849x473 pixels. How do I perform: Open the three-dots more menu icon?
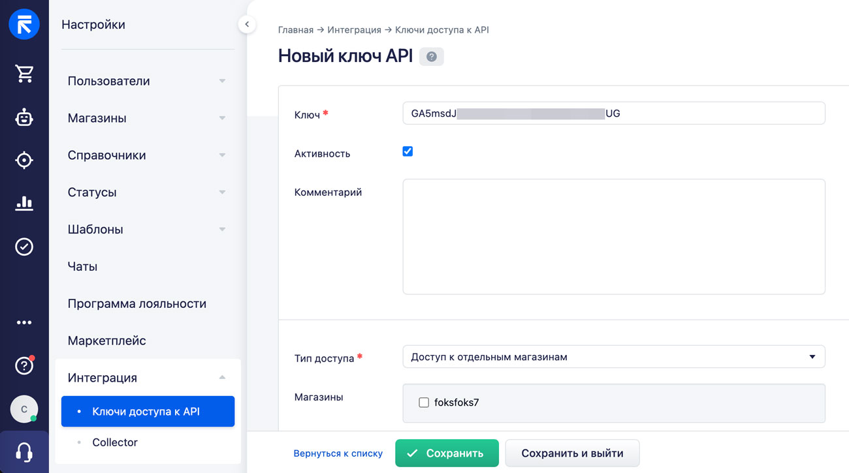(x=24, y=322)
